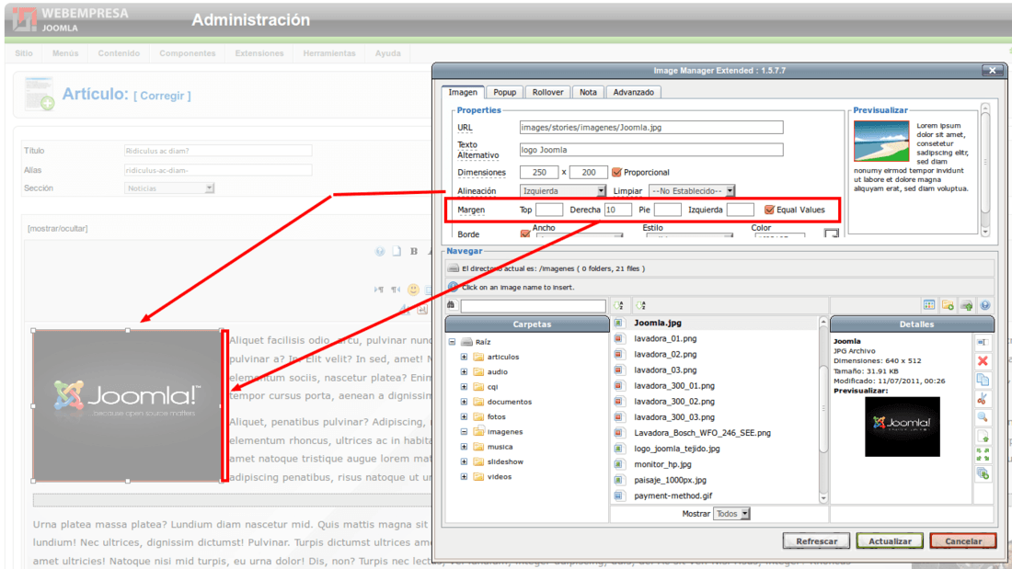This screenshot has width=1012, height=569.
Task: Expand the documentos folder
Action: (464, 402)
